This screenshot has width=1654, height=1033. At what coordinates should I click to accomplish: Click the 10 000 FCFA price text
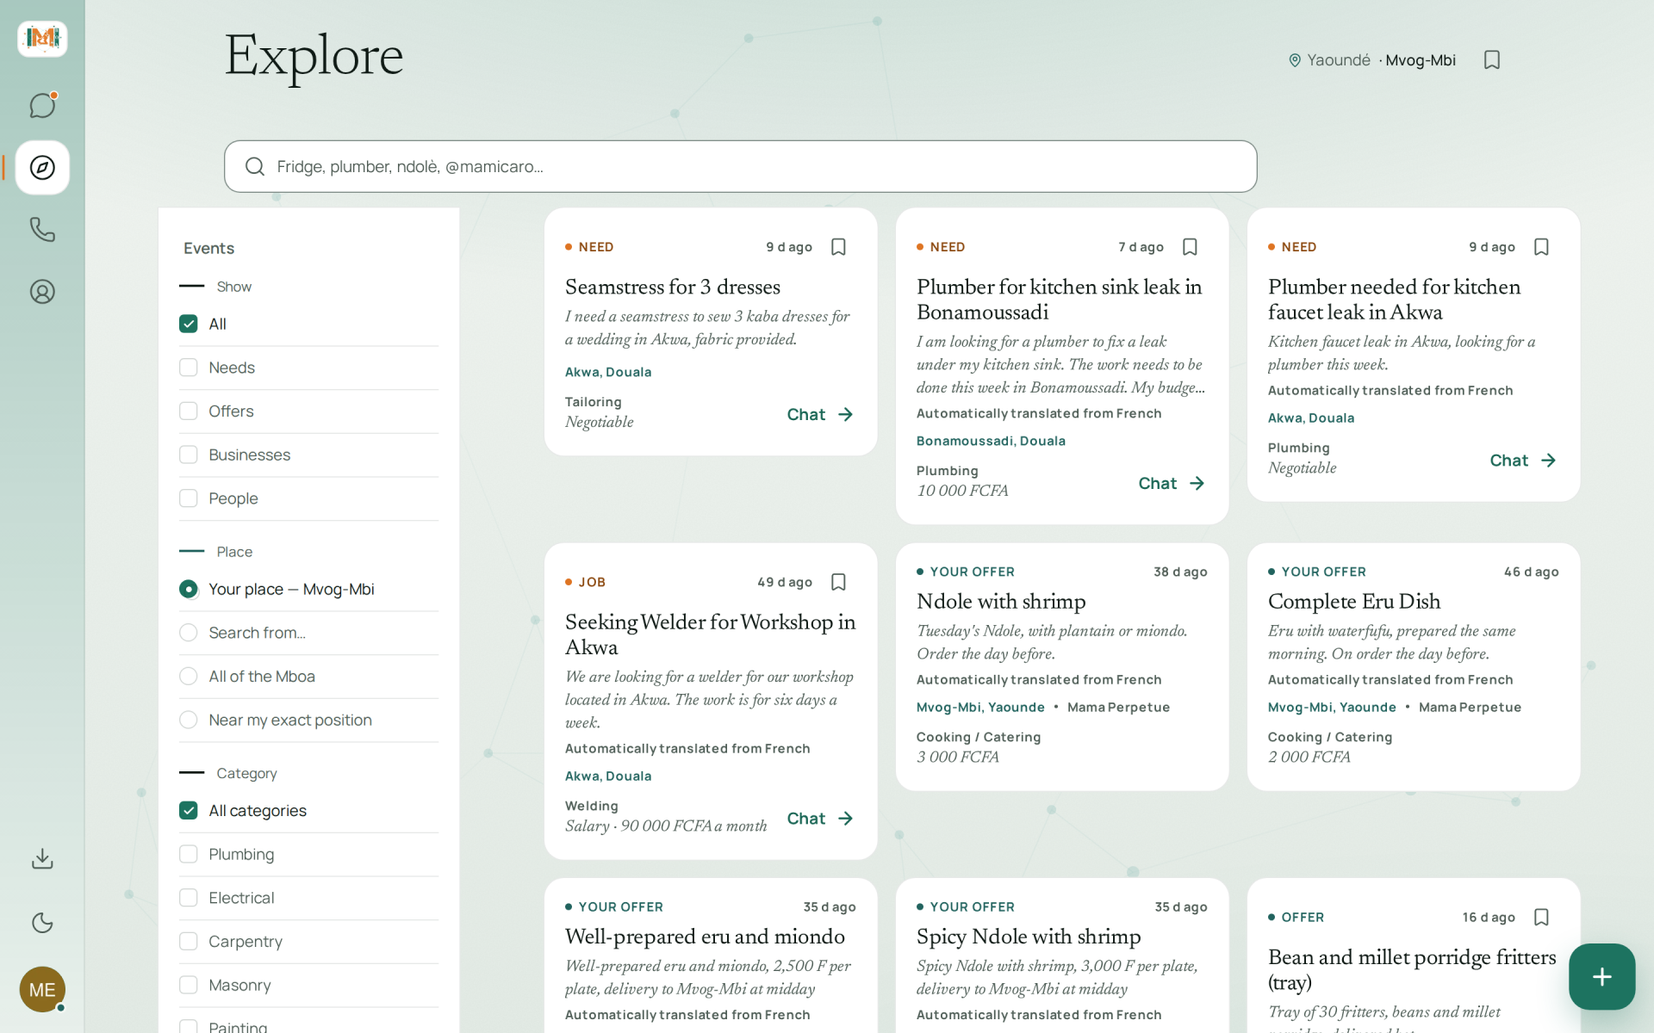coord(962,491)
